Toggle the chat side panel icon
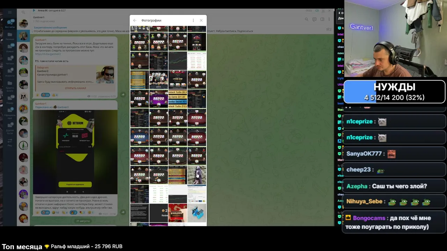The height and width of the screenshot is (251, 447). tap(322, 19)
